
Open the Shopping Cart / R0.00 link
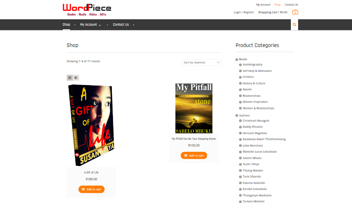[272, 12]
